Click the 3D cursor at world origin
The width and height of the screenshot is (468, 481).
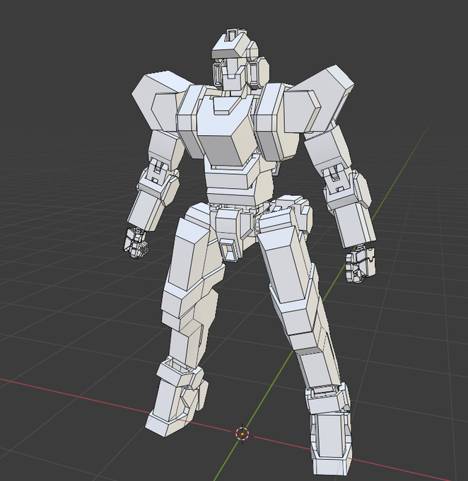[x=242, y=434]
